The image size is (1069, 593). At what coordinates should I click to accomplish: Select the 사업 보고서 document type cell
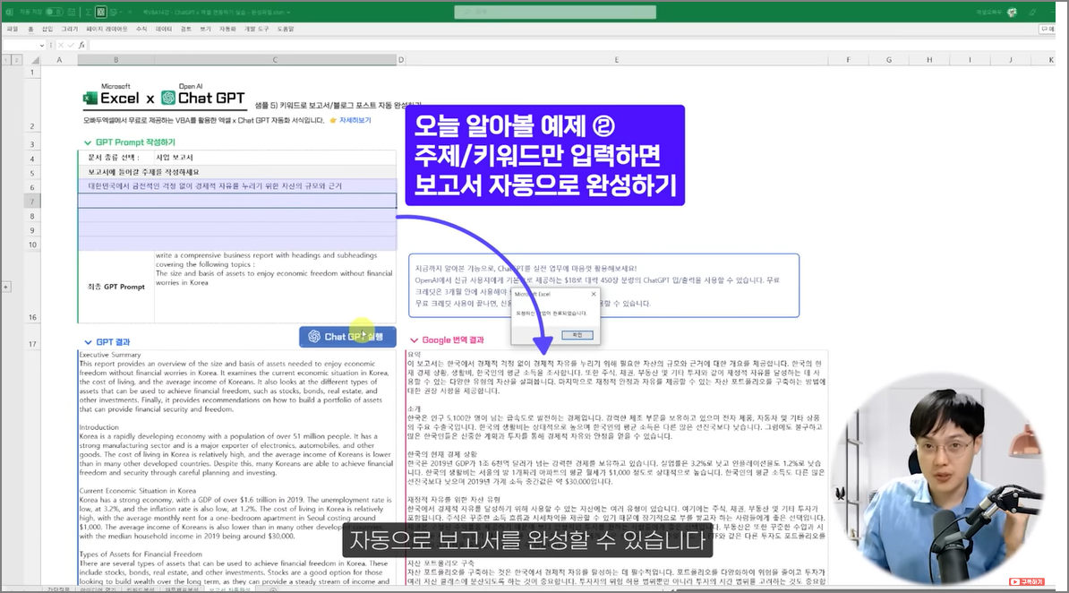(275, 157)
